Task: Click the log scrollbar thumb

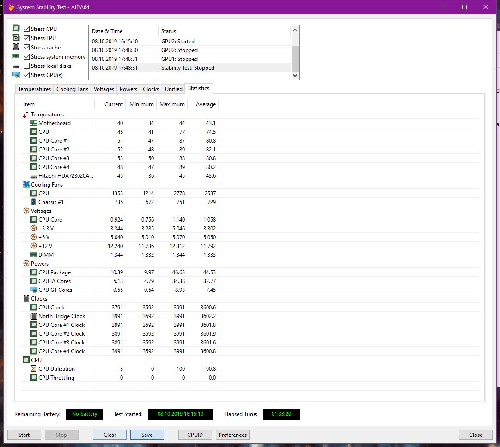Action: click(295, 59)
